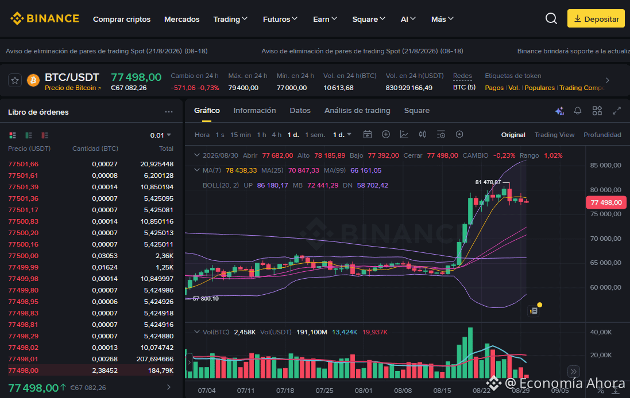Expand chart to fullscreen
Viewport: 630px width, 398px height.
click(617, 111)
